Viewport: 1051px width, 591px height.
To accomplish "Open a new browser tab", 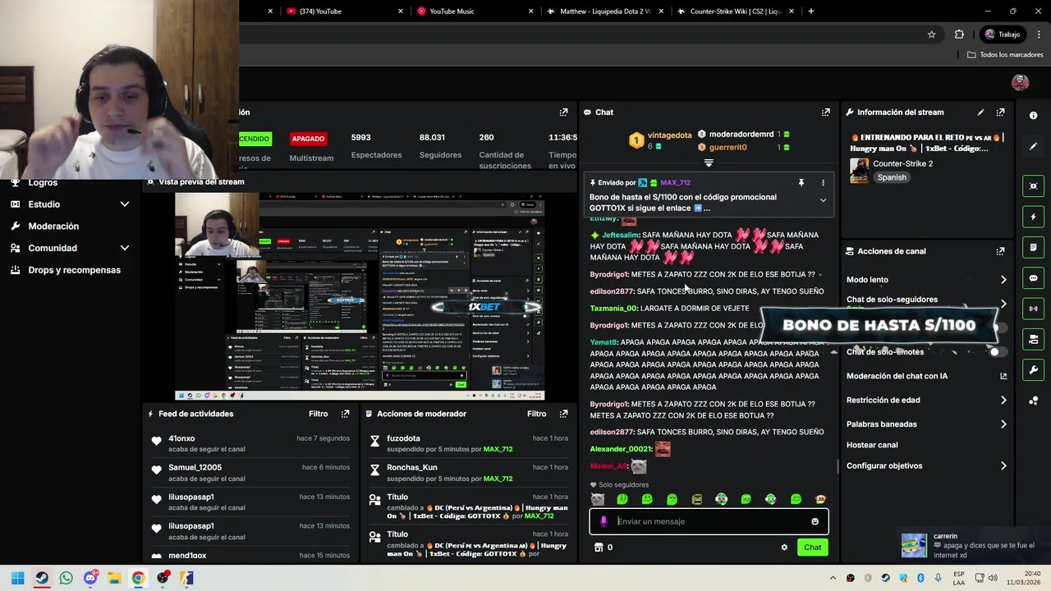I will point(810,11).
